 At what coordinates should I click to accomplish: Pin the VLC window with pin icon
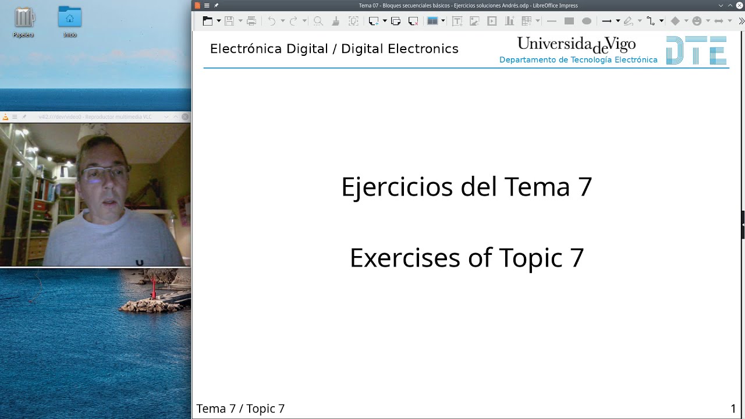click(x=24, y=117)
